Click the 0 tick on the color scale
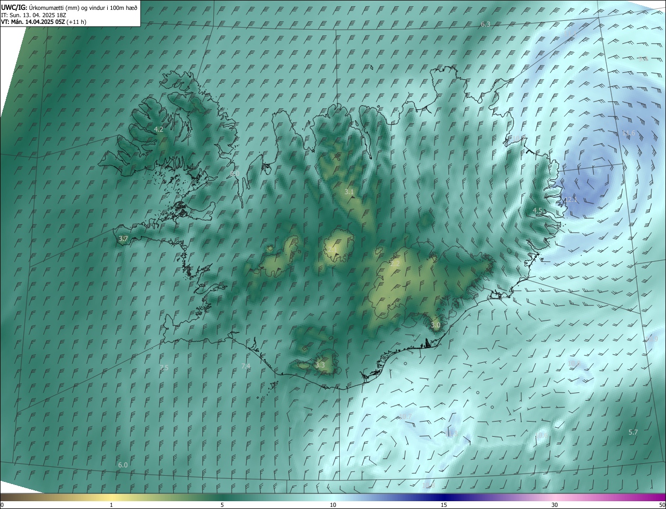The height and width of the screenshot is (509, 666). 2,505
